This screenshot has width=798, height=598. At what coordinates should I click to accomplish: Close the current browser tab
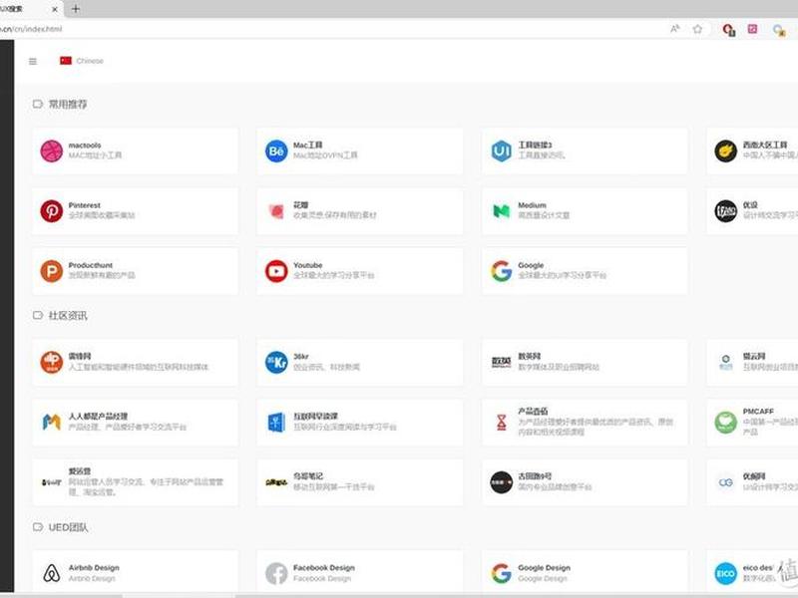pyautogui.click(x=55, y=9)
